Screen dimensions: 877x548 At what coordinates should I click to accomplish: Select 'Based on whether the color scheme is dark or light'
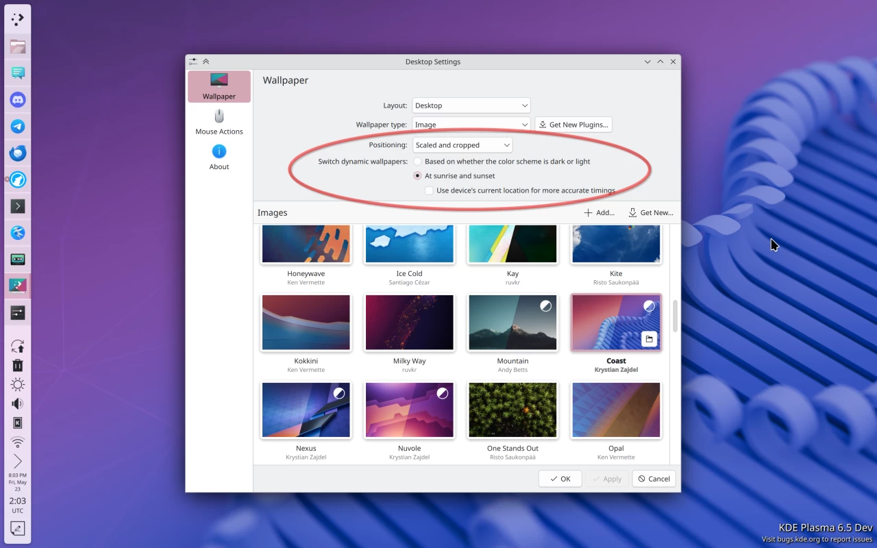pos(417,161)
